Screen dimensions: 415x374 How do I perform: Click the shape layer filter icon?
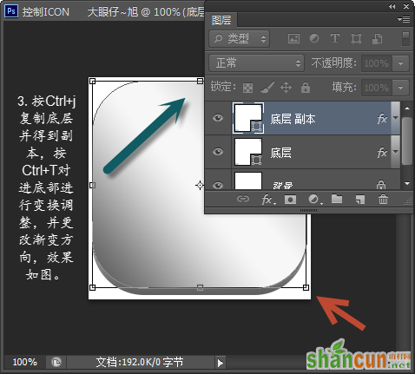coord(356,39)
